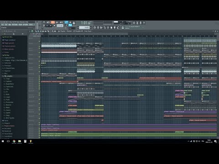Expand the Plugin database folder
The width and height of the screenshot is (219, 164).
[9, 40]
